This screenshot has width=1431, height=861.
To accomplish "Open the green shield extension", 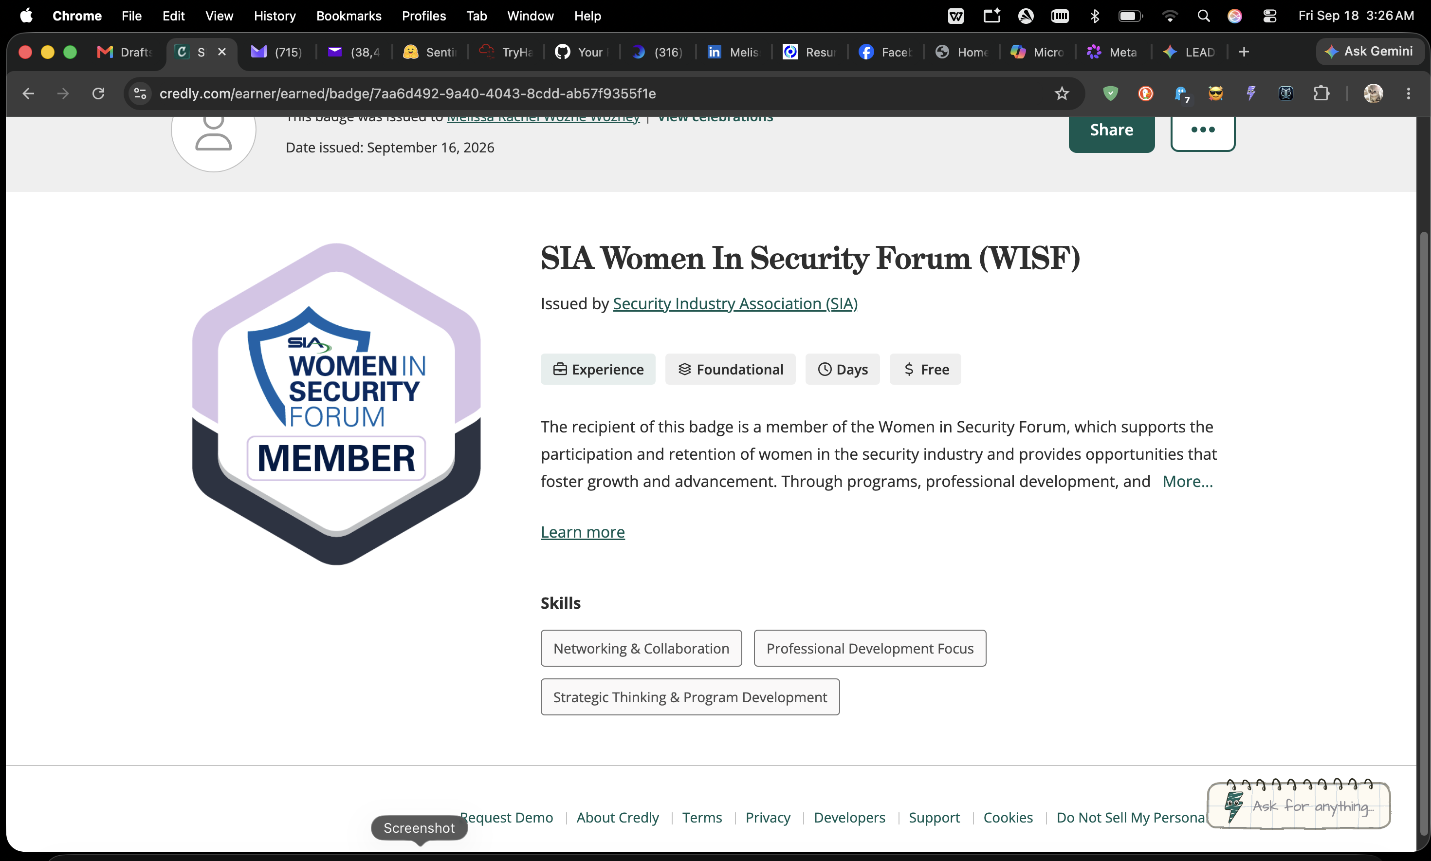I will click(x=1110, y=94).
